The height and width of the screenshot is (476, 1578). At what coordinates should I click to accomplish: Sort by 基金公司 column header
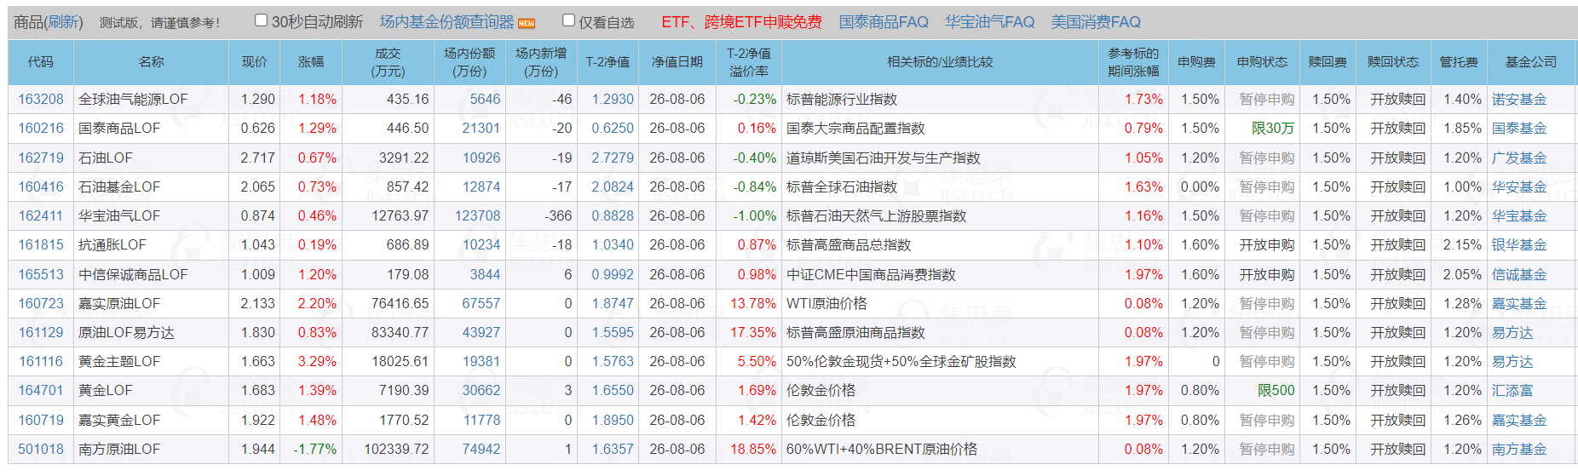click(1530, 62)
